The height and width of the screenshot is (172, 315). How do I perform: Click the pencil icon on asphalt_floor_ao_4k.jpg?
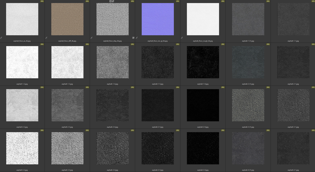[1, 38]
